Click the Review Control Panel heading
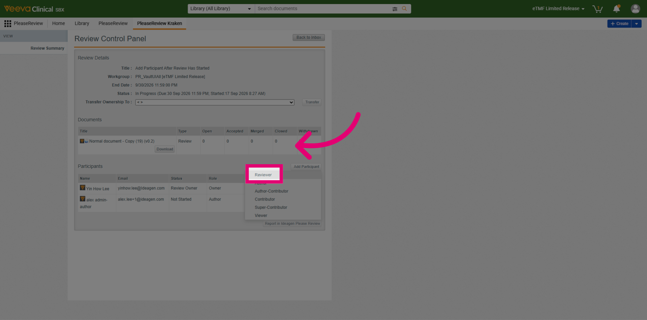647x320 pixels. pos(110,39)
